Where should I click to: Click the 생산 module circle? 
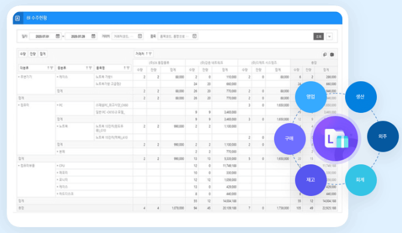coord(361,97)
